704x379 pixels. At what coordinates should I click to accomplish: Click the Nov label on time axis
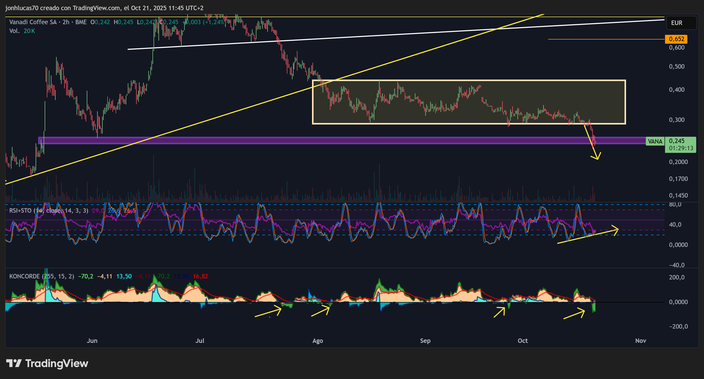[641, 341]
